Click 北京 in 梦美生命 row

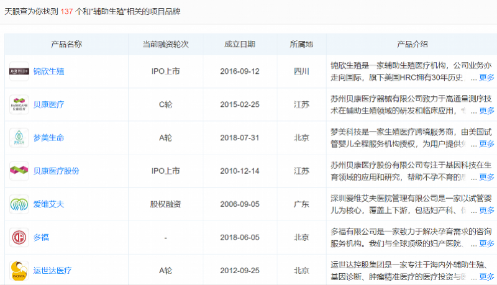point(301,138)
